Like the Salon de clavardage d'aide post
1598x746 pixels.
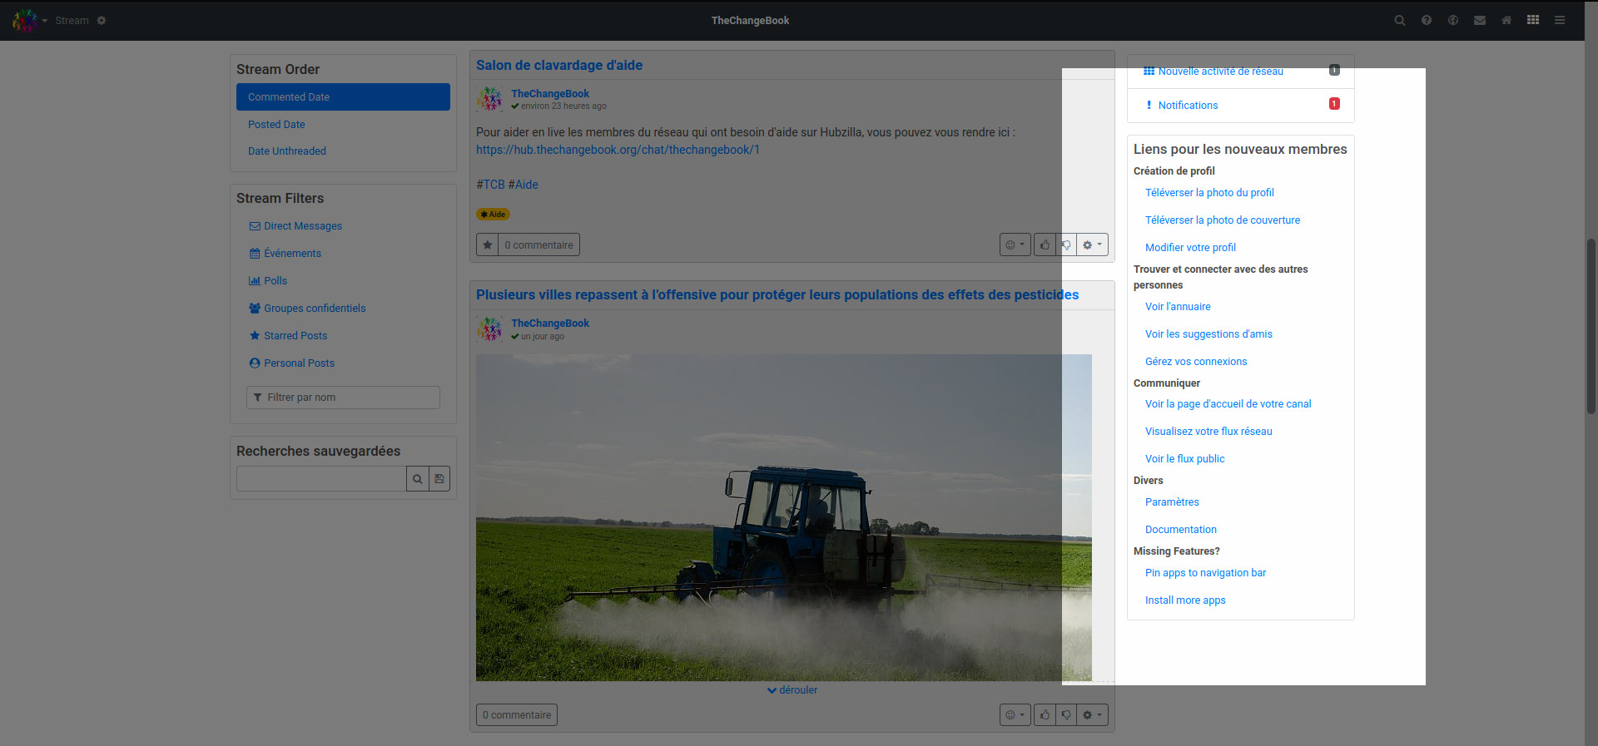click(x=1045, y=245)
